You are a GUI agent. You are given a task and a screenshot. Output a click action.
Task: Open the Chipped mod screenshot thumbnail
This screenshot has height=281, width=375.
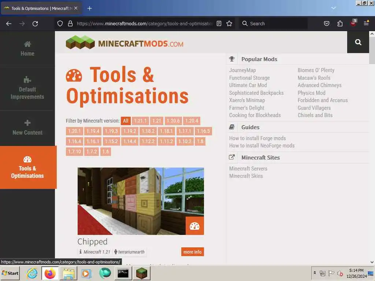click(x=141, y=201)
